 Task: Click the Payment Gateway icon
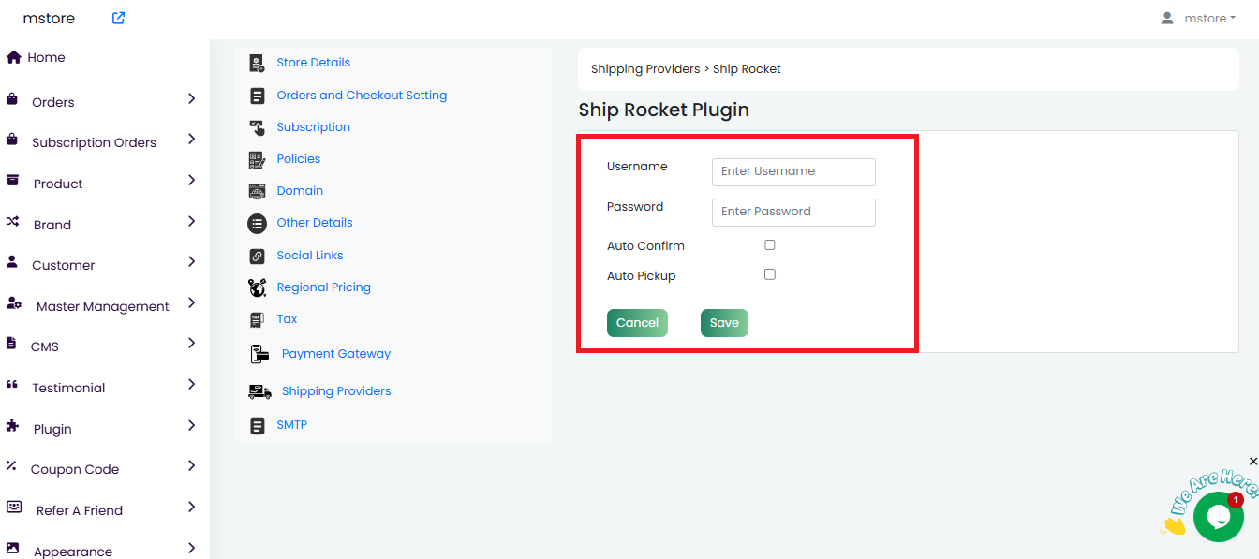[259, 354]
